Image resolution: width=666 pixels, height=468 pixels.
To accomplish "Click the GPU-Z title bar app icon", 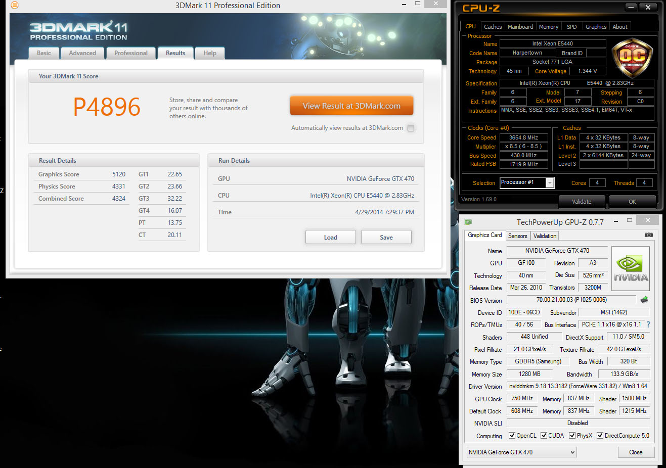I will (x=468, y=222).
